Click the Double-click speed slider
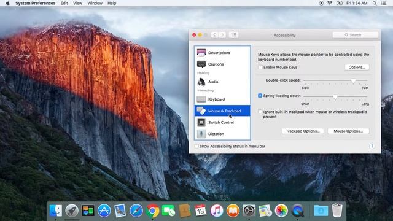393x221 pixels. pos(335,80)
